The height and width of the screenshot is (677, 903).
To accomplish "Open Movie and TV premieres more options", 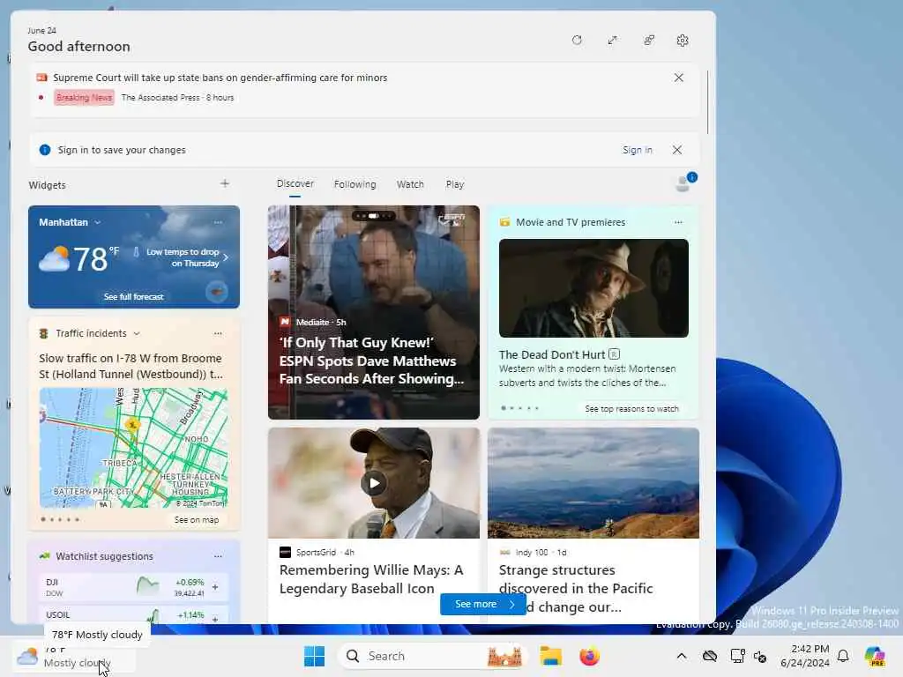I will click(x=678, y=222).
